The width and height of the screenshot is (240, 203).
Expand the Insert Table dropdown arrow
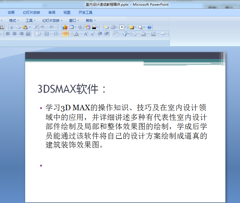pyautogui.click(x=75, y=27)
